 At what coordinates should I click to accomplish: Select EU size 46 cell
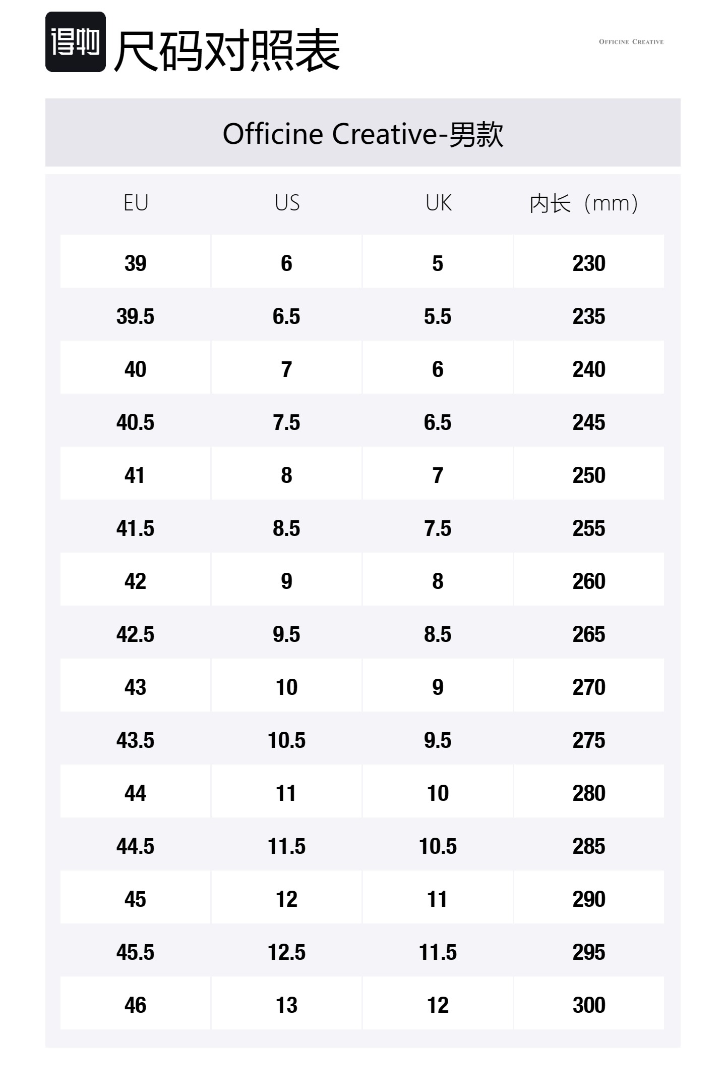click(x=135, y=1005)
